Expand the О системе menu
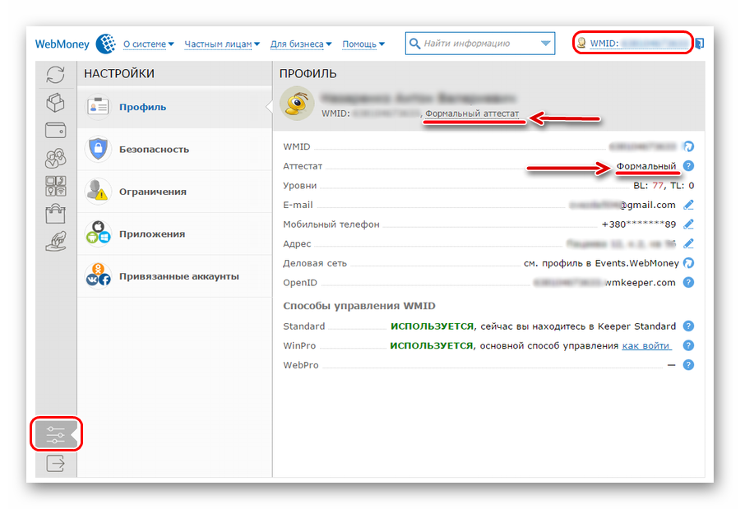Viewport: 740px width, 509px height. point(148,44)
